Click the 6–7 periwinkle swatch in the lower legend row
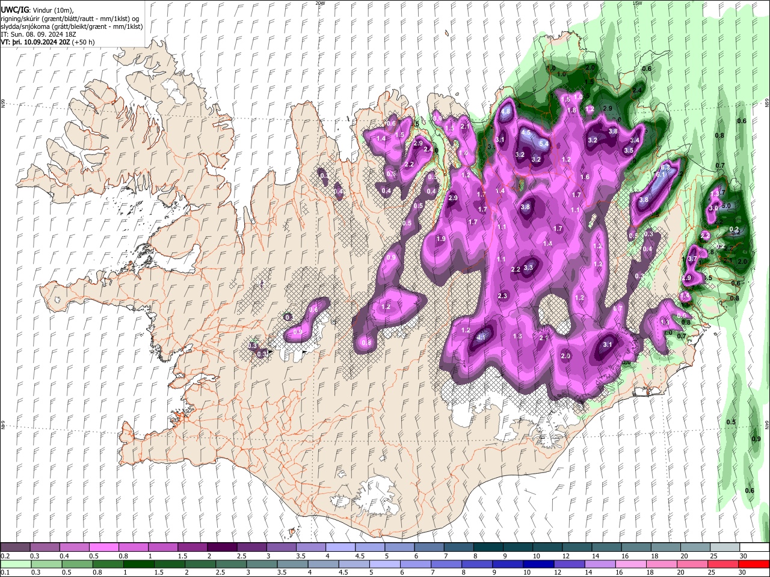Screen dimensions: 770x577 [x=415, y=564]
